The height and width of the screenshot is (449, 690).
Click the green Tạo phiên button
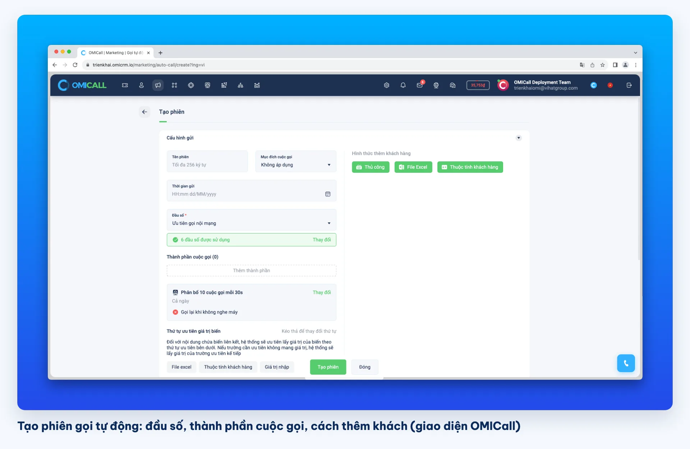point(328,367)
